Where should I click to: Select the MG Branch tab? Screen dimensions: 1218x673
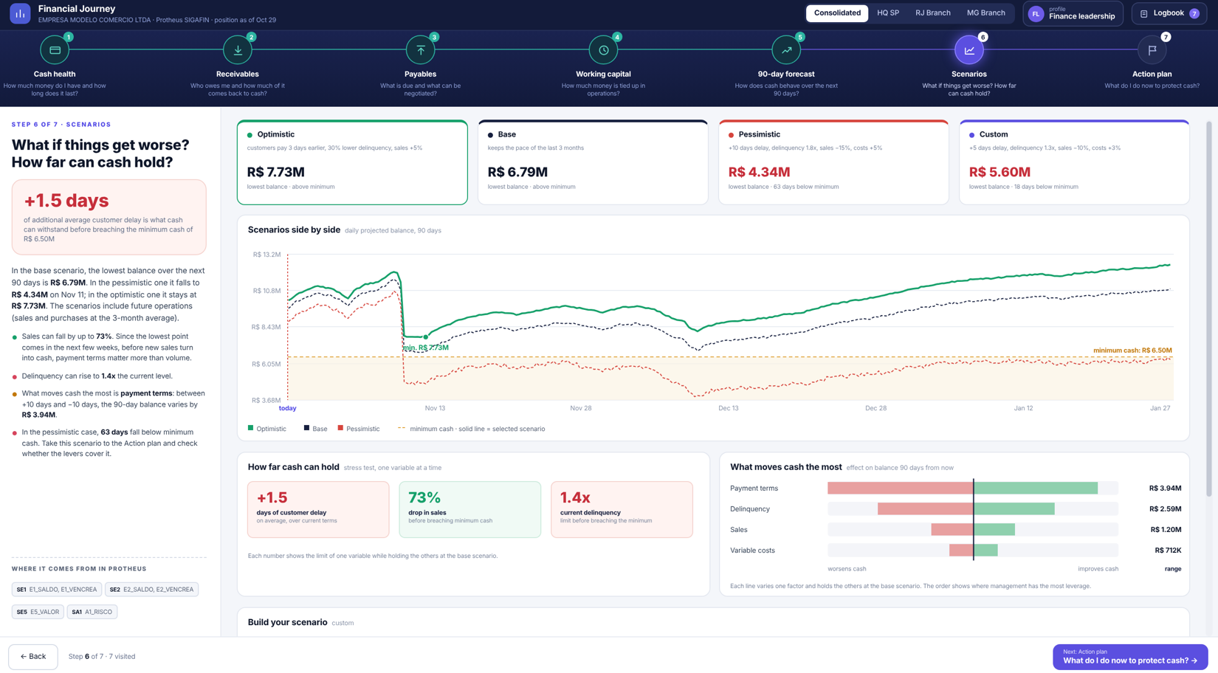986,13
